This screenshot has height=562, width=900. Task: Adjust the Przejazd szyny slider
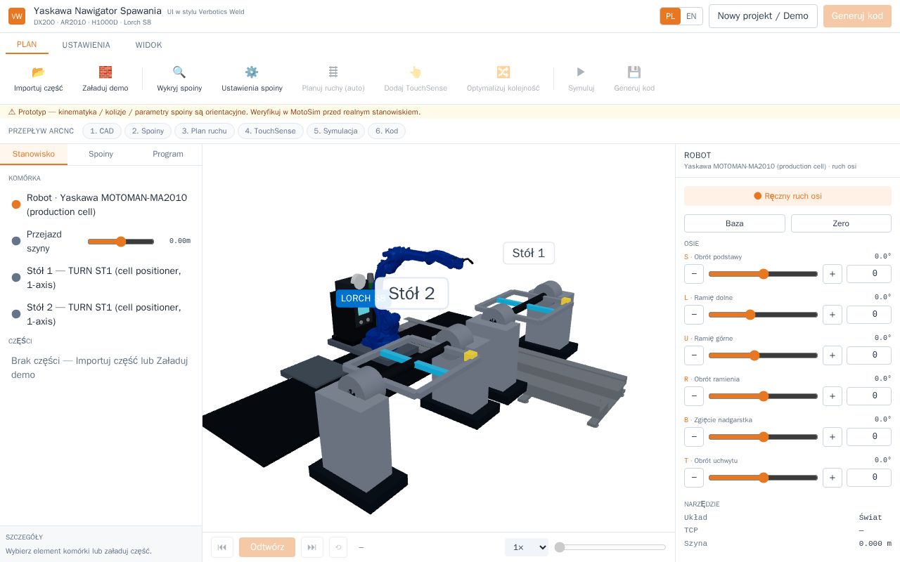tap(121, 242)
